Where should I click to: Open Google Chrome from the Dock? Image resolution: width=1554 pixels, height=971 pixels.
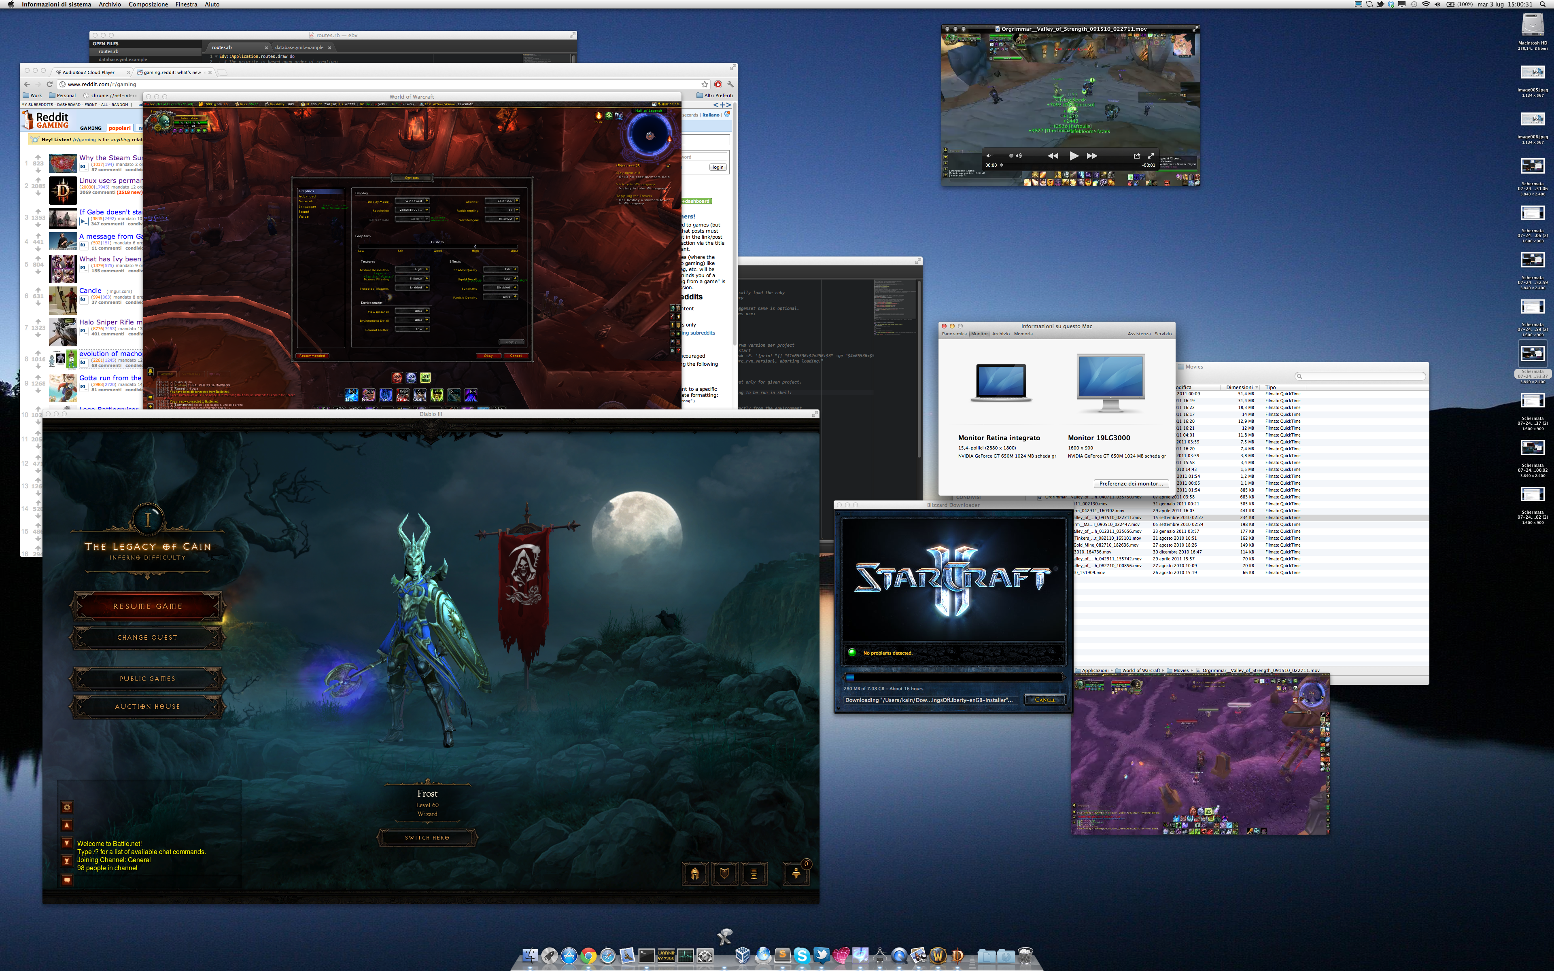(x=588, y=956)
